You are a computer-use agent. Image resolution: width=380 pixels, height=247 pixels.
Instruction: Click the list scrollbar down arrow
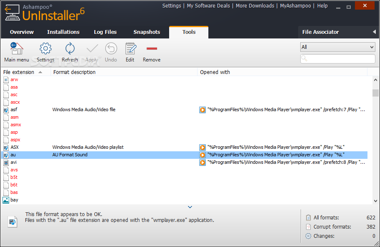[375, 201]
